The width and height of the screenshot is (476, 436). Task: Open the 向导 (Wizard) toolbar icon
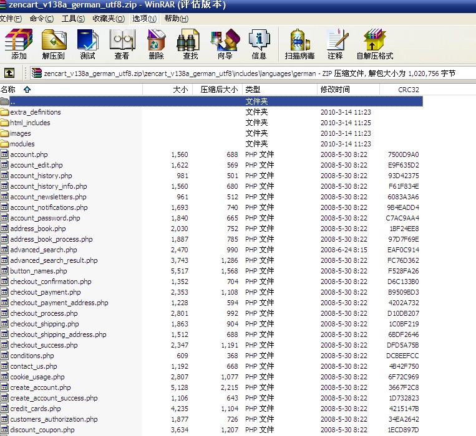click(x=225, y=40)
